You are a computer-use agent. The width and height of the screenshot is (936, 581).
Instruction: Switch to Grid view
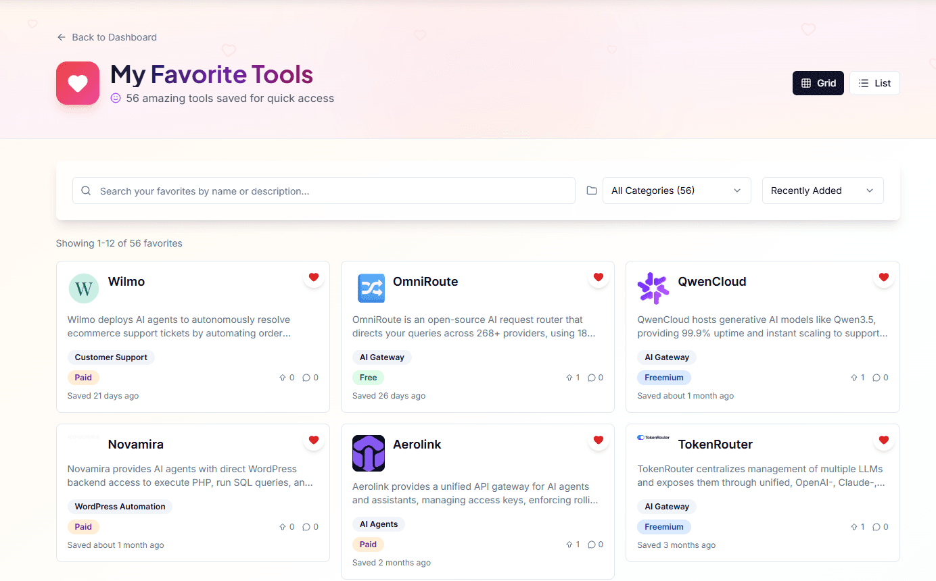[818, 83]
